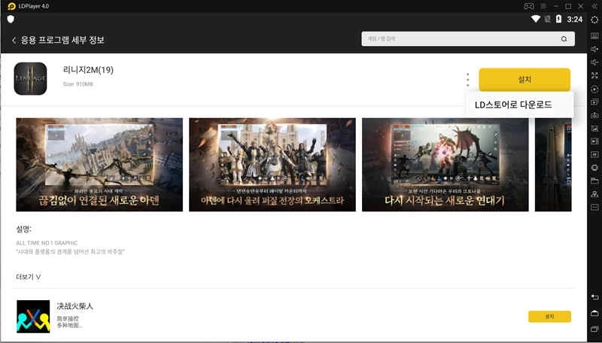The height and width of the screenshot is (343, 602).
Task: Click the game search input field
Action: click(x=459, y=39)
